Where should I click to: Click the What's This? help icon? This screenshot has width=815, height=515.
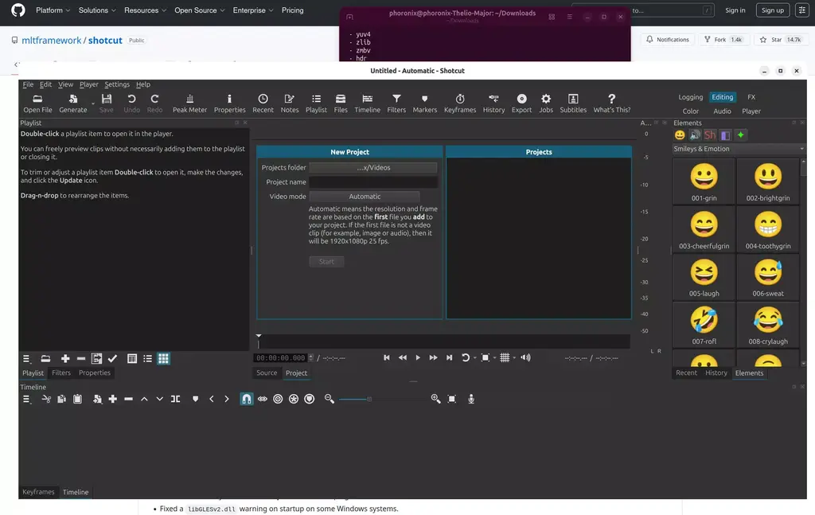[x=612, y=103]
